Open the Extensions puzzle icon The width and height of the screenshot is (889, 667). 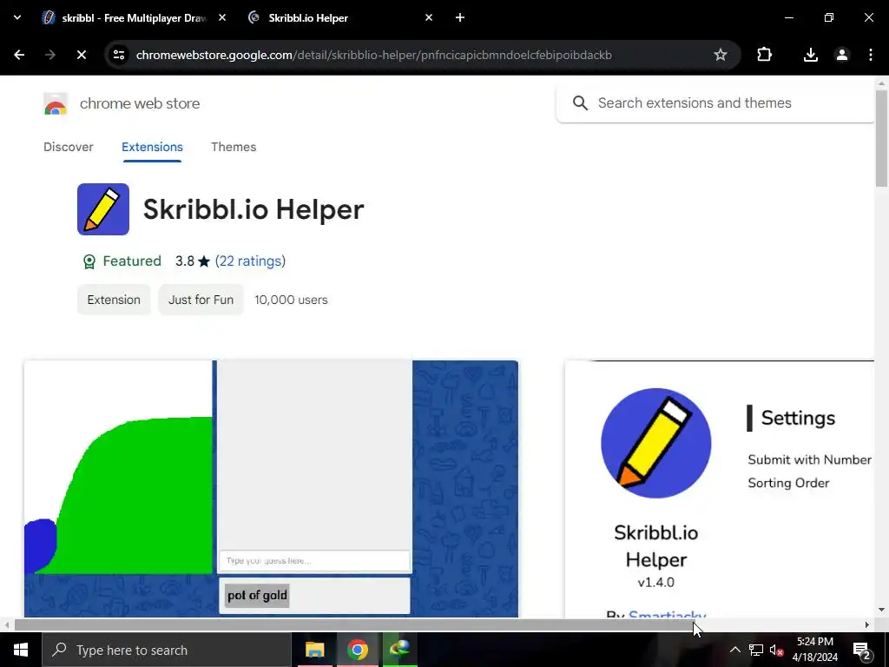[x=764, y=55]
